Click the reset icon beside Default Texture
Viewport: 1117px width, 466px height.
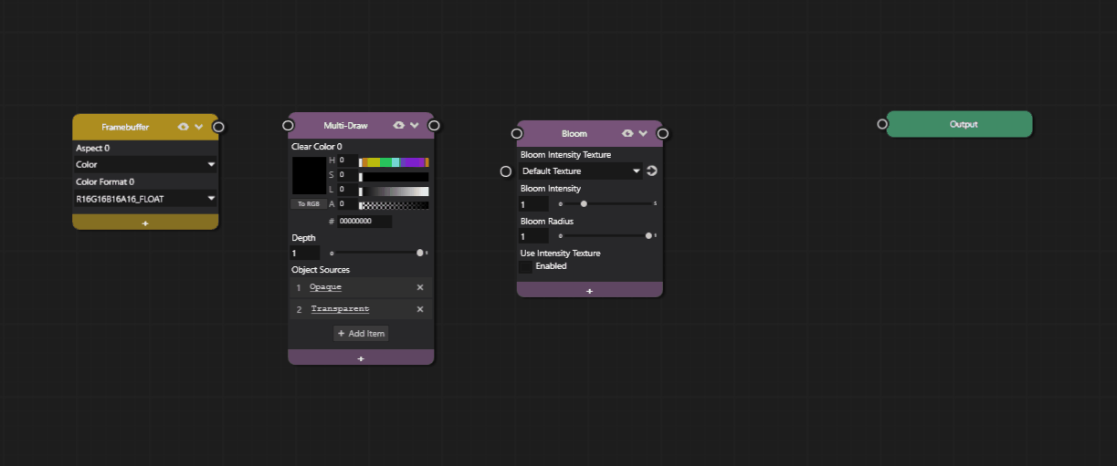tap(652, 171)
